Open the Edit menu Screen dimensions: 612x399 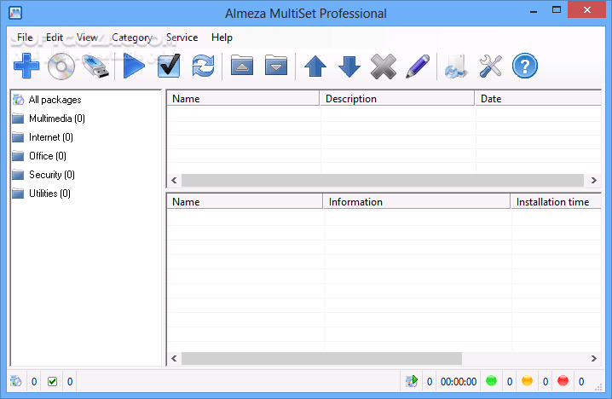point(55,38)
